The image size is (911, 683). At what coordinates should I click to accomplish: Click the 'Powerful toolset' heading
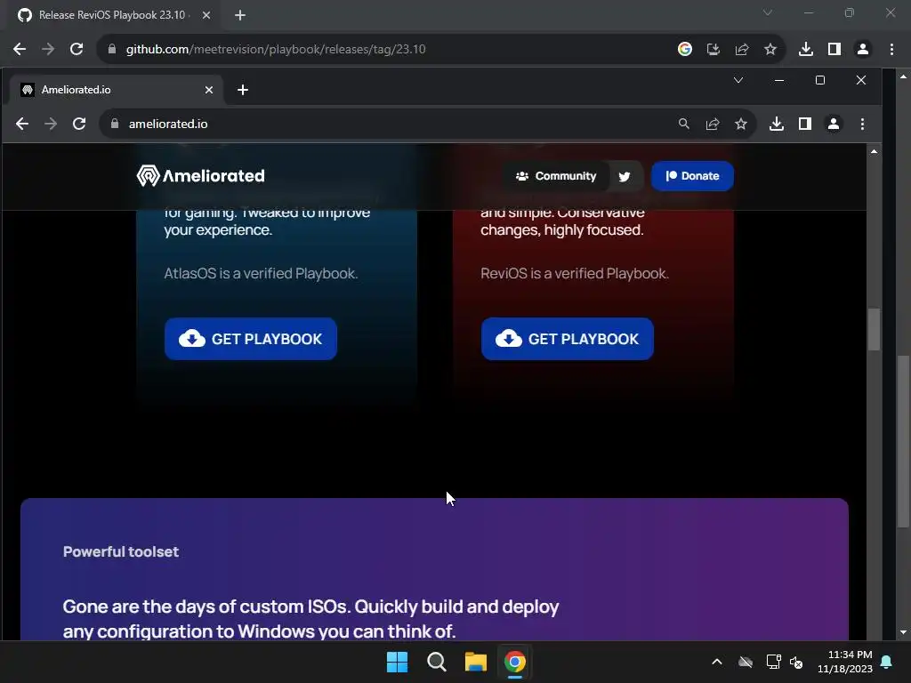(x=121, y=551)
